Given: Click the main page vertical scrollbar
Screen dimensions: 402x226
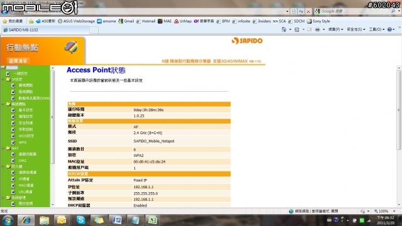Looking at the screenshot, I should coord(399,110).
